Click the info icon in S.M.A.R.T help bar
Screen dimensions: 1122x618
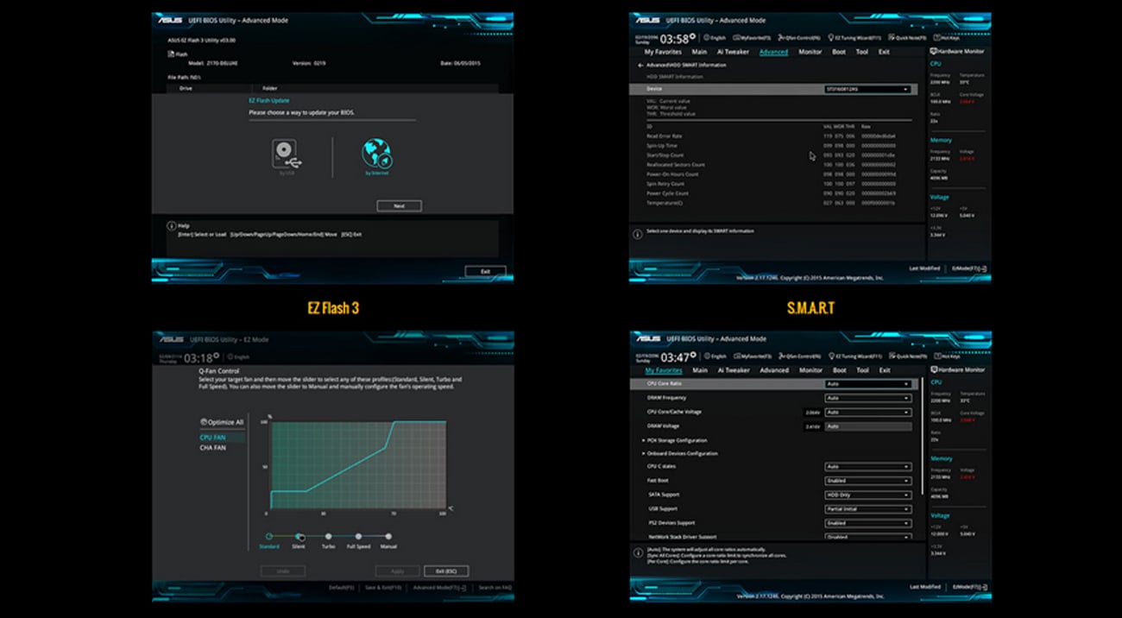[x=638, y=233]
